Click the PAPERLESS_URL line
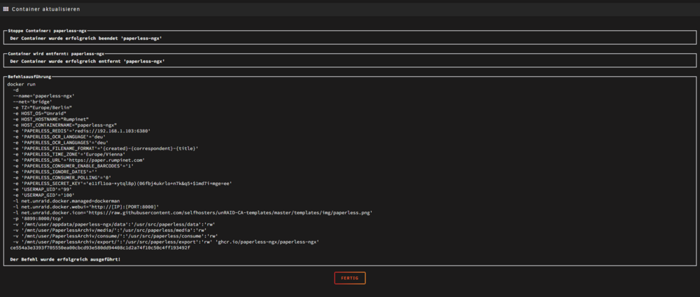The image size is (700, 297). [79, 160]
